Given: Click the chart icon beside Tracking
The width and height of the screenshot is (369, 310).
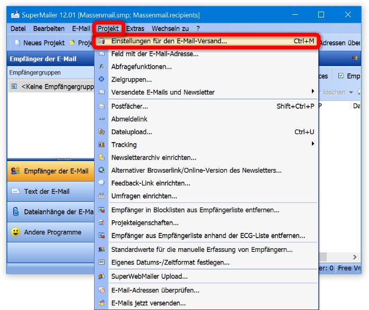Looking at the screenshot, I should pos(102,145).
